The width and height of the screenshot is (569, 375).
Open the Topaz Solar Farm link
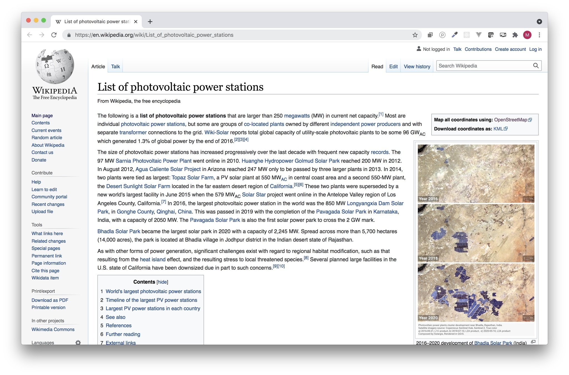coord(192,177)
